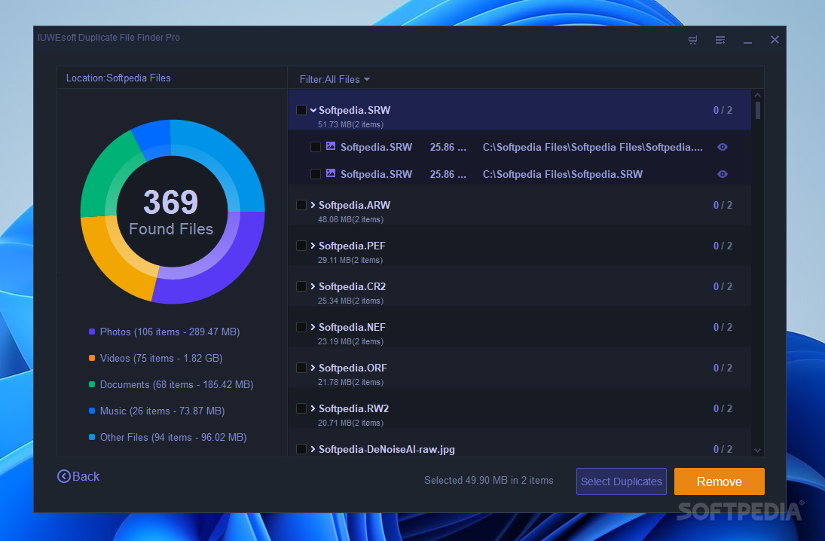Check the Softpedia-DeNoiseAI-raw.jpg group checkbox
The image size is (825, 541).
coord(301,449)
